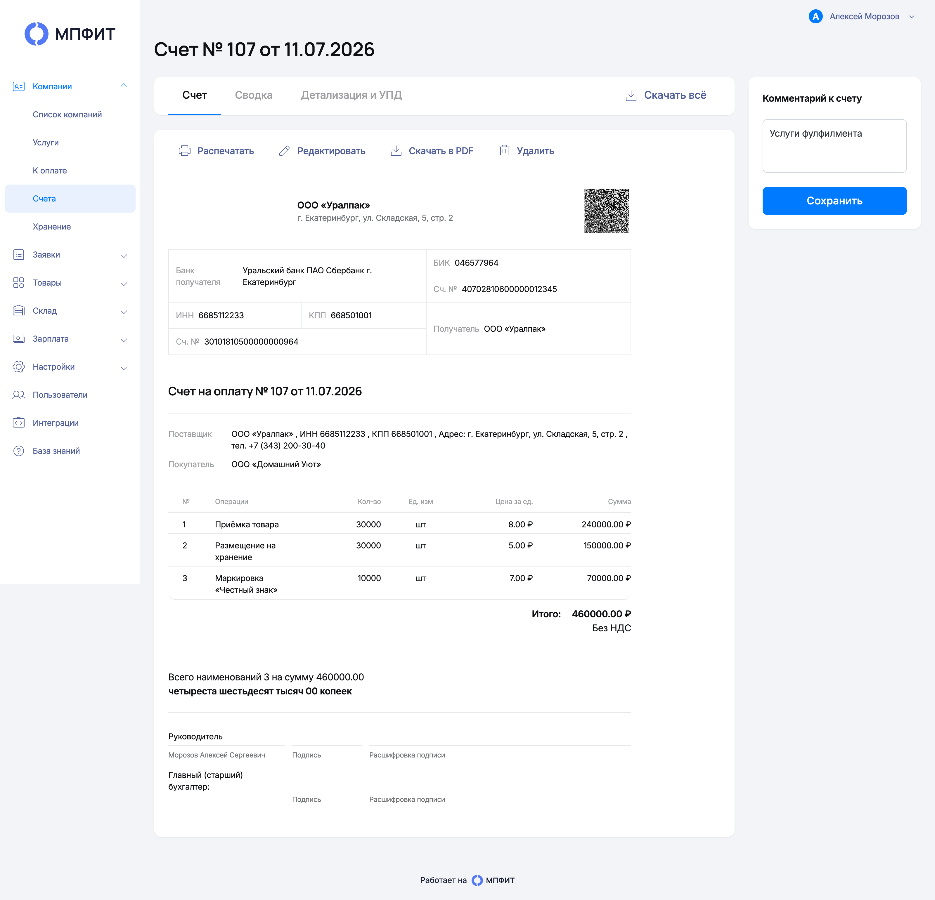Expand the Настройки section chevron
935x900 pixels.
click(124, 368)
